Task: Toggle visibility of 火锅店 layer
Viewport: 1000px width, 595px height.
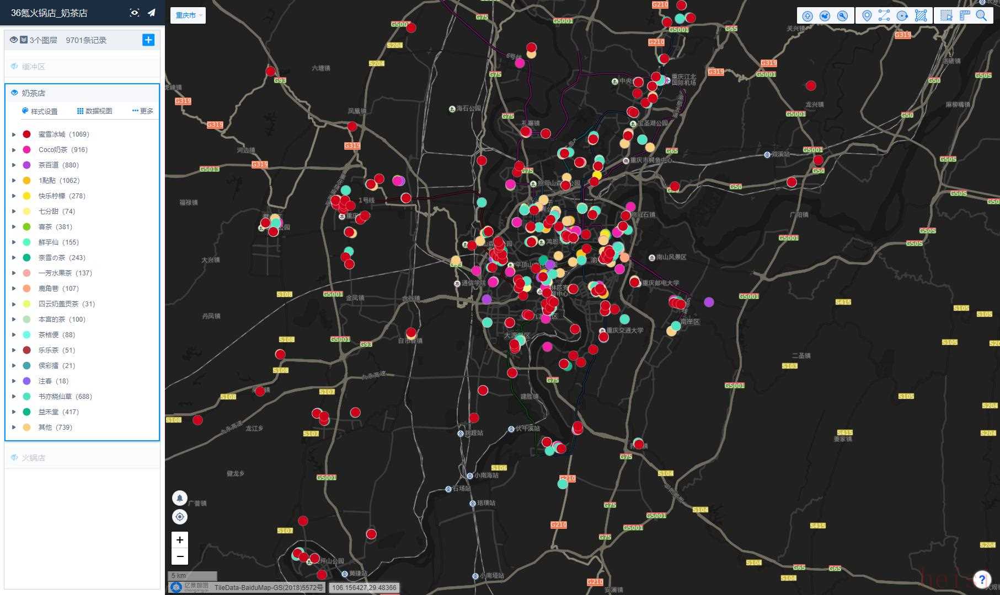Action: [x=14, y=458]
